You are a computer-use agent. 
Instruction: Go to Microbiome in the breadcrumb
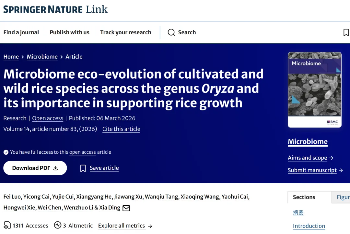point(42,57)
